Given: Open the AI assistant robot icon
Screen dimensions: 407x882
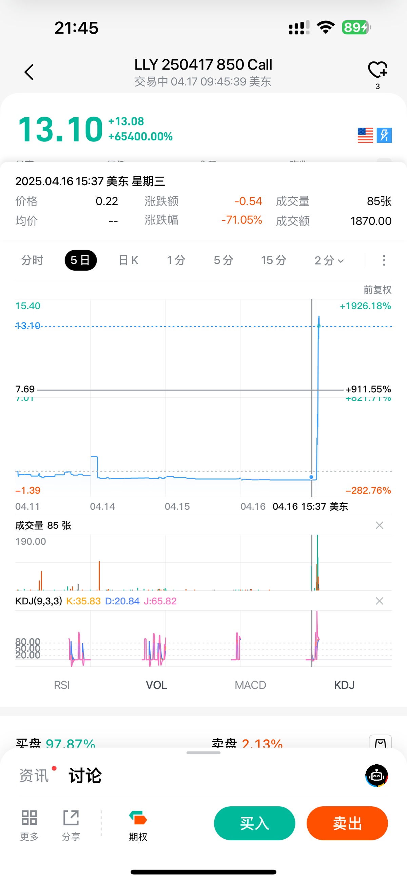Looking at the screenshot, I should pos(376,776).
